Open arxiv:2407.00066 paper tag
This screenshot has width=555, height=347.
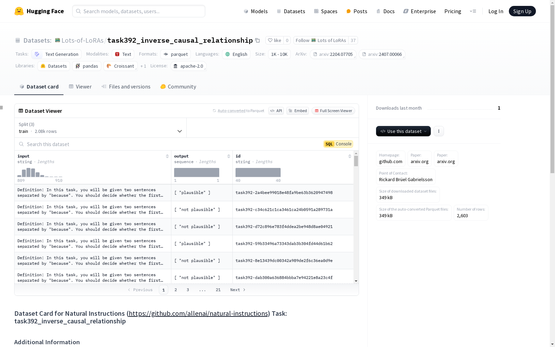pos(382,54)
